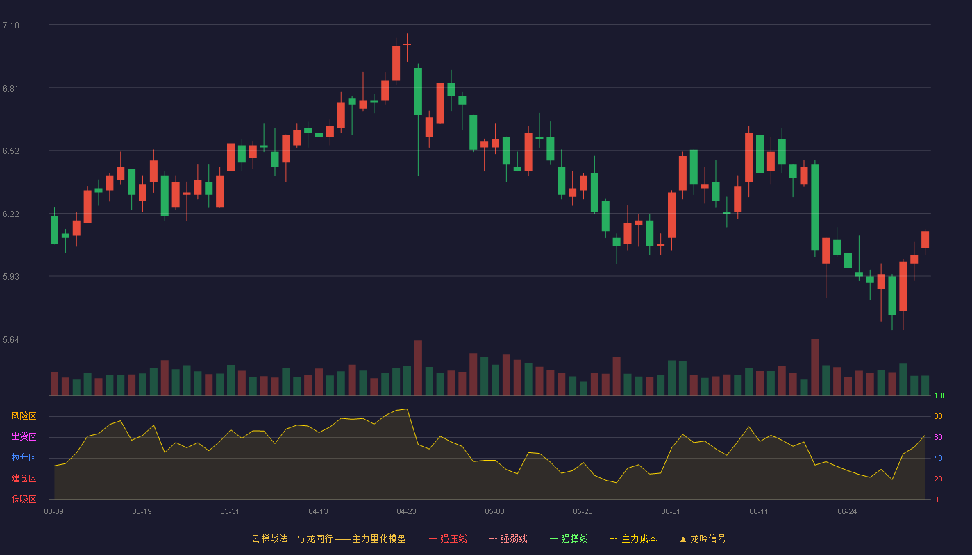Select the 06-11 date label
Screen dimensions: 972x555
coord(760,511)
